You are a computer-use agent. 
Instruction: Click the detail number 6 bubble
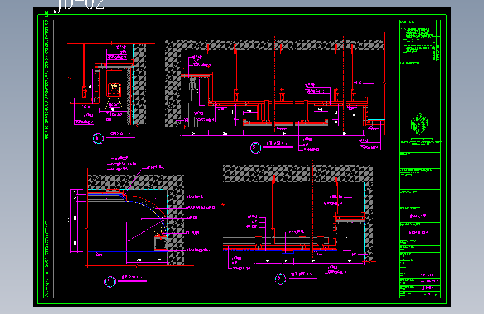click(98, 138)
